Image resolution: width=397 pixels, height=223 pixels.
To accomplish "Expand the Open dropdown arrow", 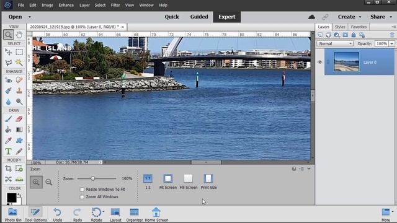I will (x=30, y=17).
